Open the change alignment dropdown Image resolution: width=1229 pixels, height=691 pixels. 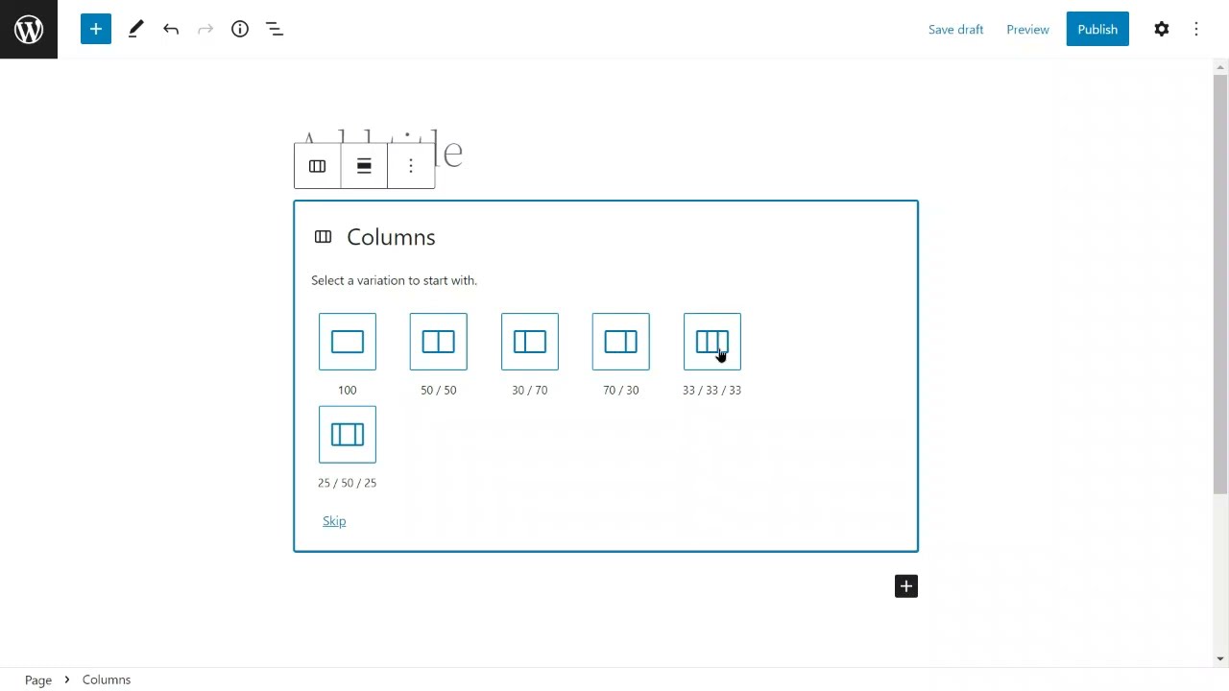tap(364, 166)
